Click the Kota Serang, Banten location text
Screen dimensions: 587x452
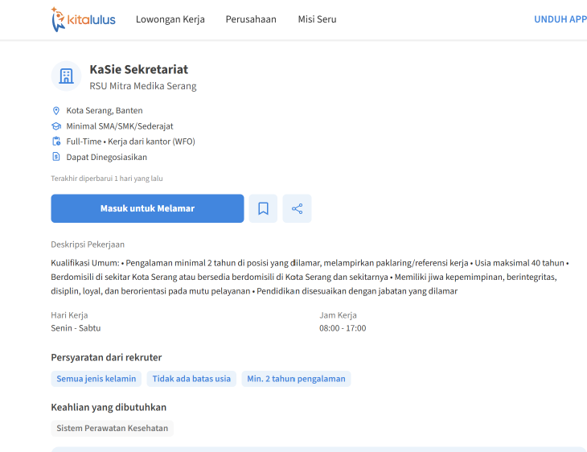105,110
